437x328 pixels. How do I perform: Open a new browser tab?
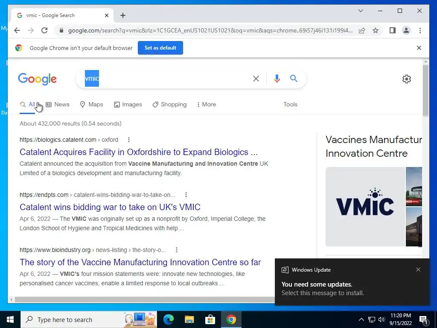[123, 15]
